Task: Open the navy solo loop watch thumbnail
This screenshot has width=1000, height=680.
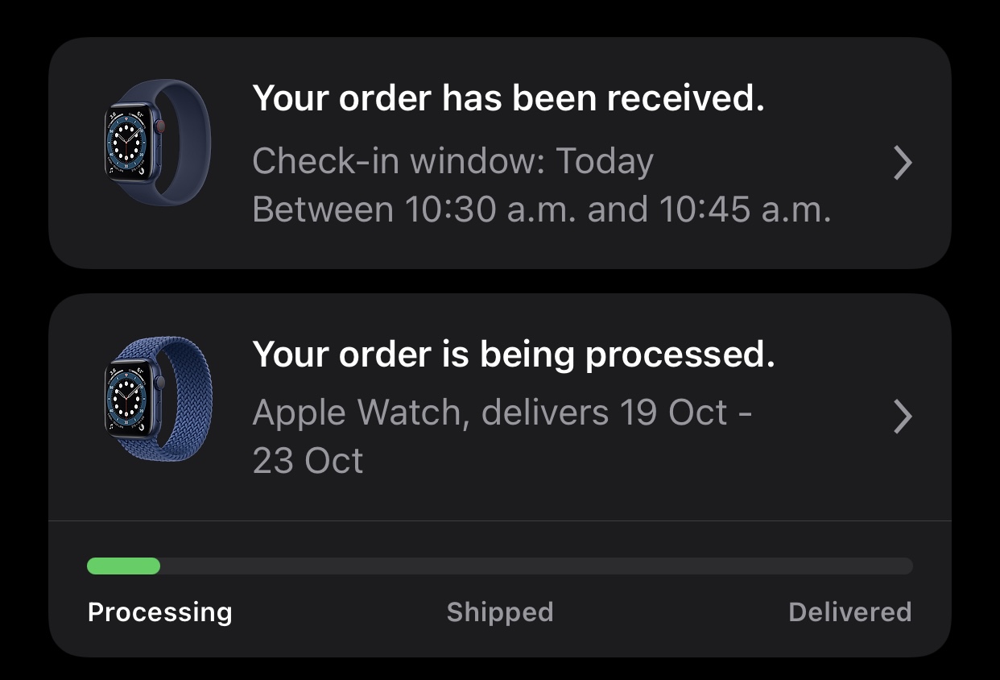Action: tap(158, 143)
